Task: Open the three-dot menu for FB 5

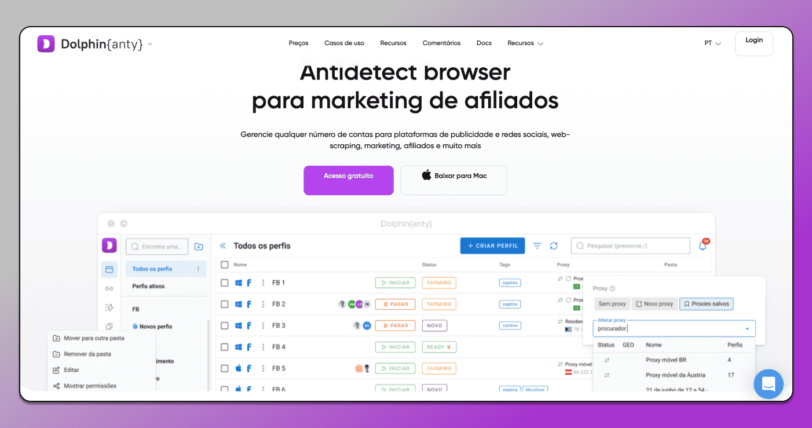Action: click(264, 368)
